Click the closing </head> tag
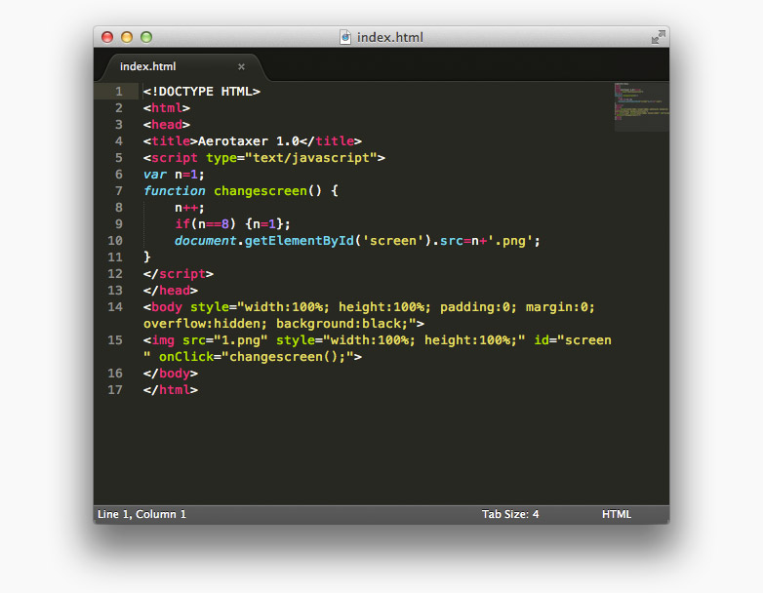 (x=171, y=291)
